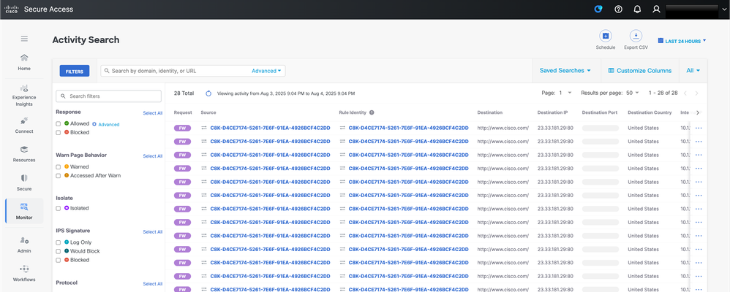This screenshot has height=292, width=730.
Task: Click the 28 Total count
Action: [184, 93]
